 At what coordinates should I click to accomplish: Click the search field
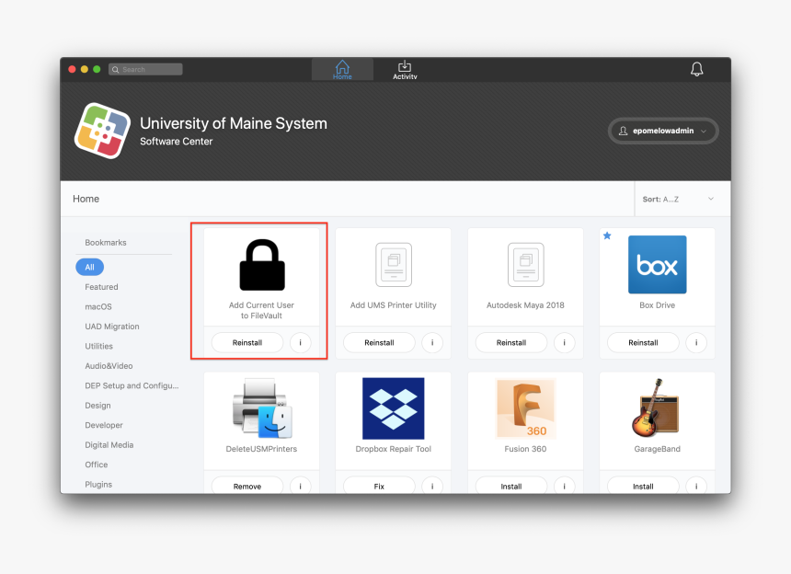145,69
